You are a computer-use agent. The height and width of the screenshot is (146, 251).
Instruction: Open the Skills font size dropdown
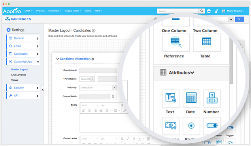click(x=109, y=105)
